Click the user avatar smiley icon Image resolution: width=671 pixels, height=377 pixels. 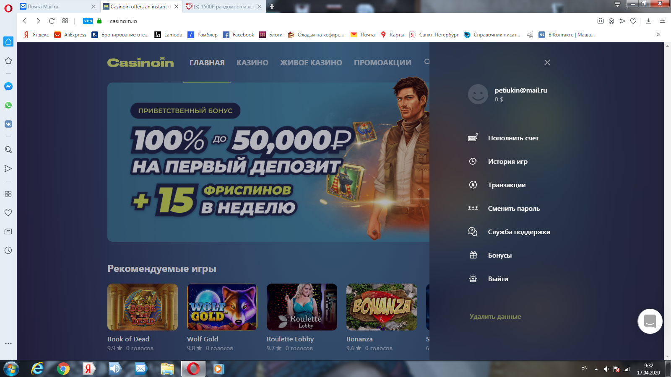click(478, 94)
